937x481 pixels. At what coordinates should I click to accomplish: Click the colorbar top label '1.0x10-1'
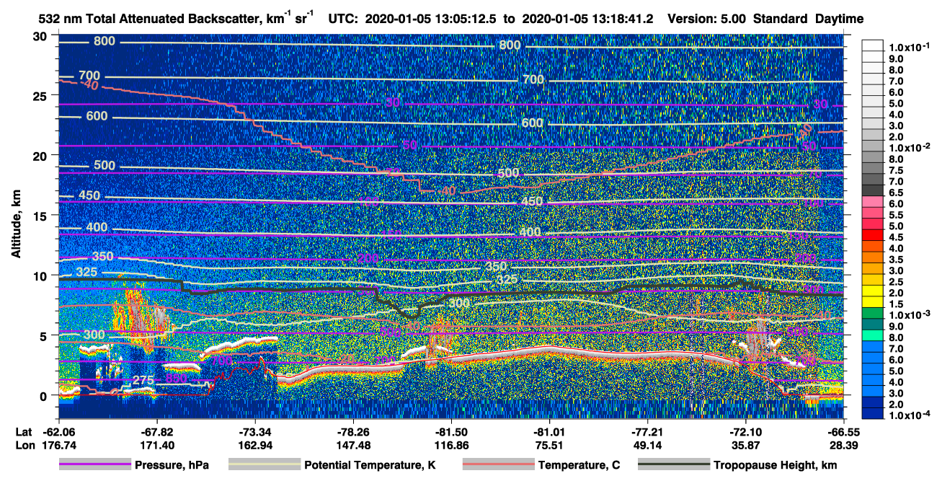[x=908, y=48]
